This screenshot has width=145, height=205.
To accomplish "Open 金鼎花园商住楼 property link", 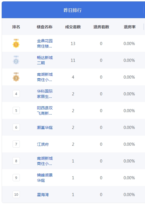I will pos(45,44).
